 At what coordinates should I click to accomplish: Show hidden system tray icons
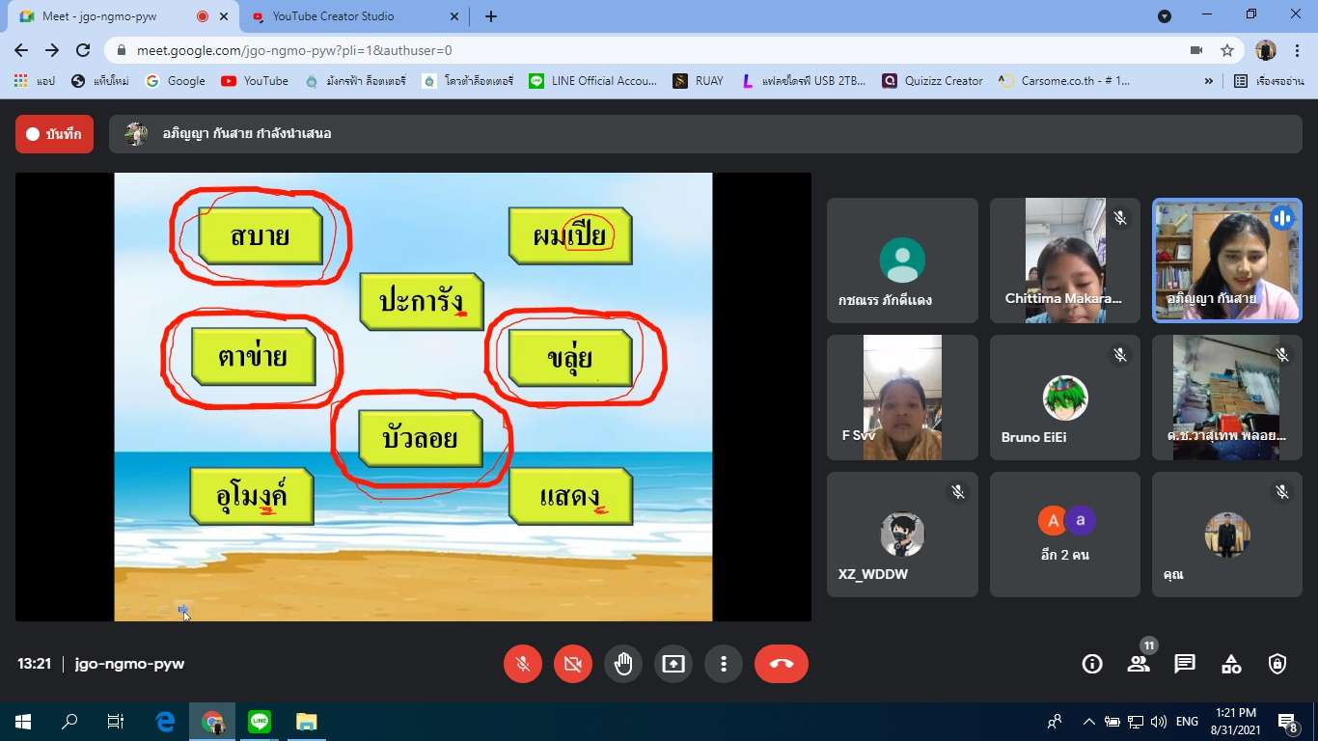click(x=1088, y=722)
